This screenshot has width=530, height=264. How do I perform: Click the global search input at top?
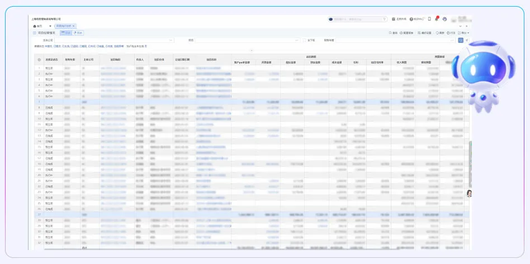(x=358, y=19)
